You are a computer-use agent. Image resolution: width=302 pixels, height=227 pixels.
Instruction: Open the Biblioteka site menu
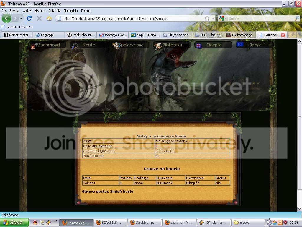click(x=172, y=45)
